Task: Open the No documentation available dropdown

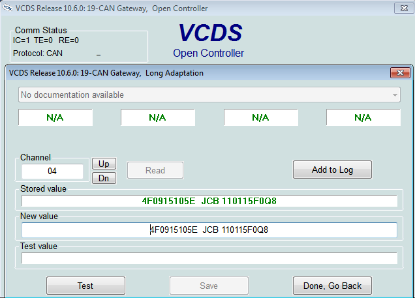Action: (209, 95)
